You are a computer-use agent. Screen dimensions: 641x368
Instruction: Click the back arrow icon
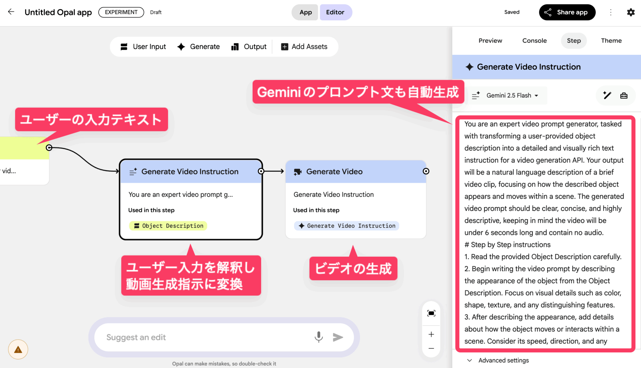click(x=11, y=12)
